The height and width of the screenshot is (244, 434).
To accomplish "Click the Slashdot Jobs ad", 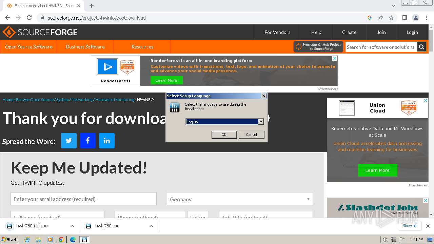I will (377, 207).
